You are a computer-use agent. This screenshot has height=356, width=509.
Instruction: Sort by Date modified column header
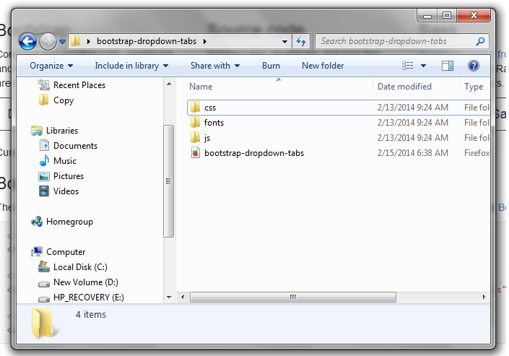(404, 87)
